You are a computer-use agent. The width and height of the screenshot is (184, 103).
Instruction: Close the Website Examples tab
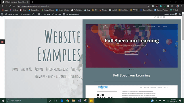click(x=28, y=2)
